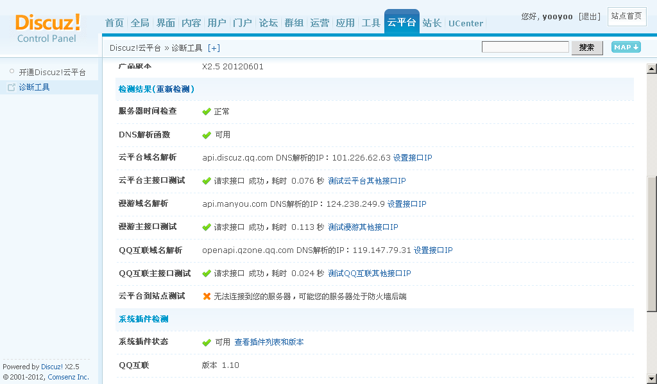Click 测试云平台其他接口IP link
657x384 pixels.
pos(367,181)
